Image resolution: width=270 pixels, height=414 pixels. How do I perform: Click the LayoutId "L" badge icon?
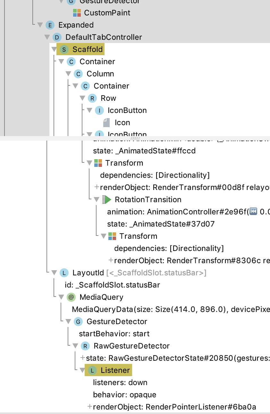[64, 273]
